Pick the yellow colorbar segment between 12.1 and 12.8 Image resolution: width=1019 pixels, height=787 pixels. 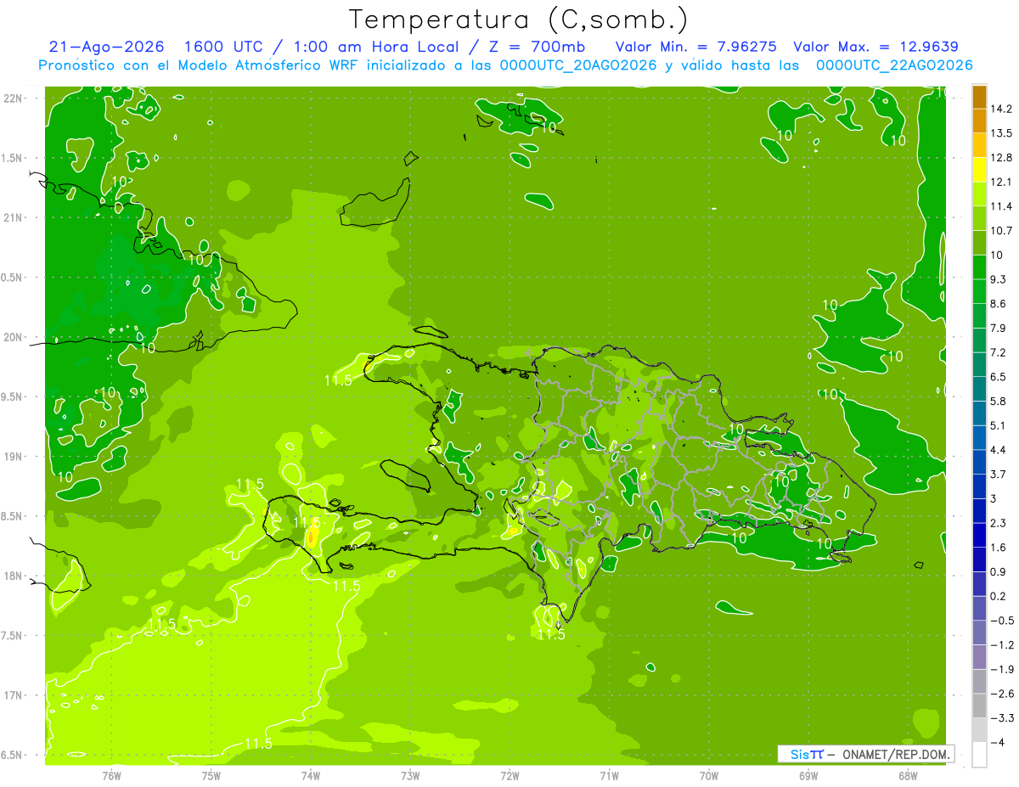tap(979, 170)
